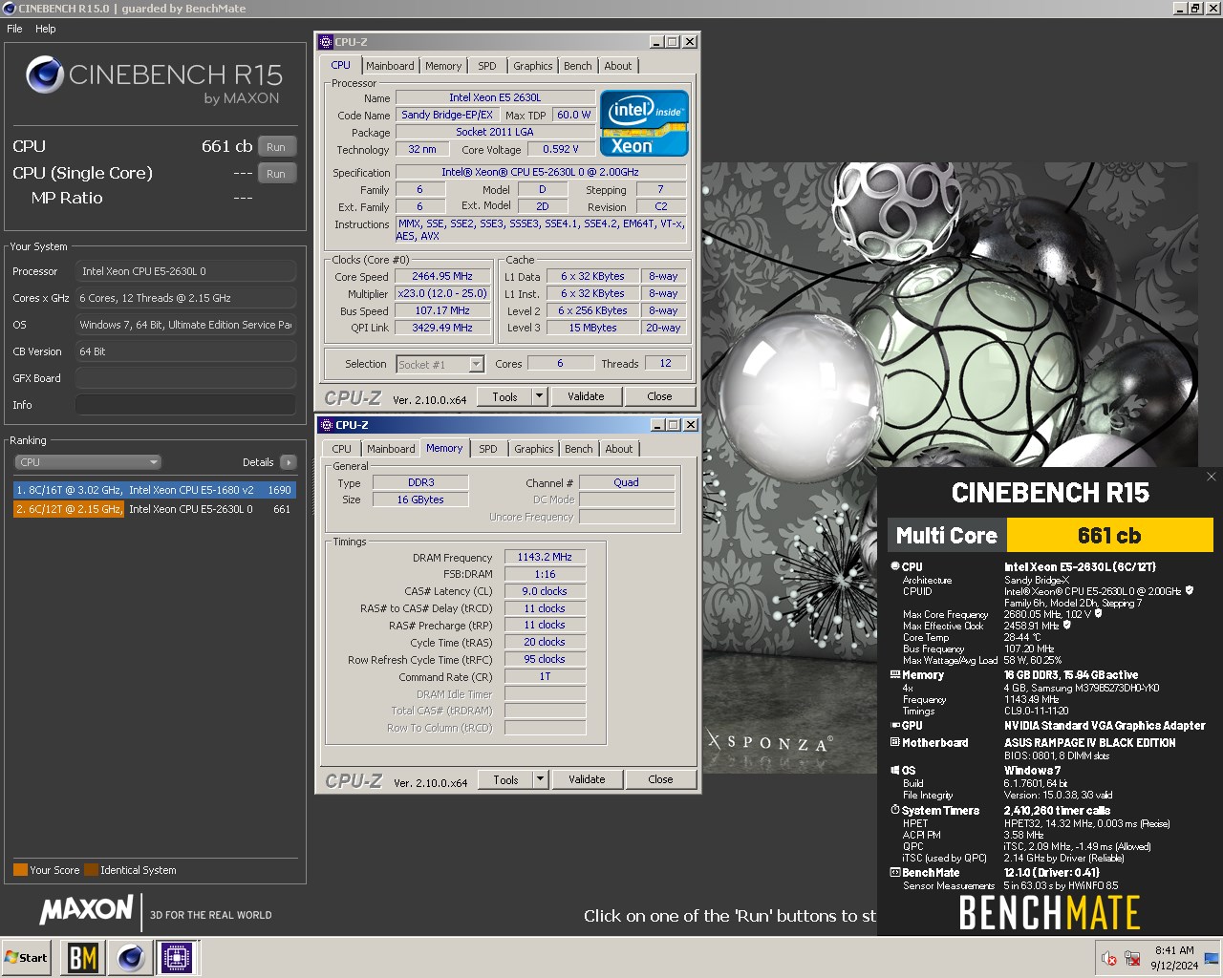This screenshot has height=978, width=1223.
Task: Click the OS Windows-logo icon in BenchMate panel
Action: click(895, 770)
